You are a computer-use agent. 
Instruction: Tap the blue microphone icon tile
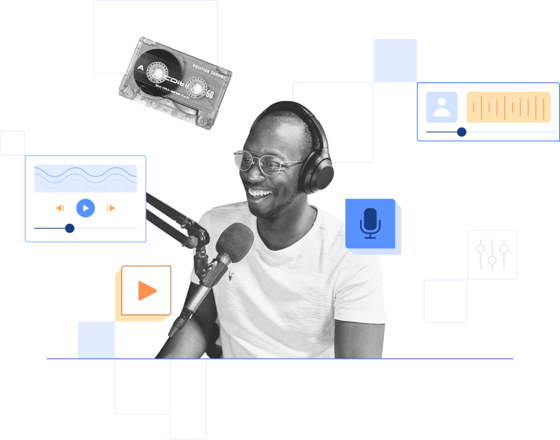tap(370, 223)
